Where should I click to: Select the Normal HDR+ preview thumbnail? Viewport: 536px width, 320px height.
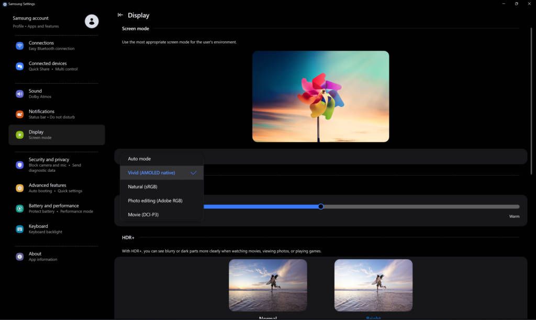click(x=267, y=285)
